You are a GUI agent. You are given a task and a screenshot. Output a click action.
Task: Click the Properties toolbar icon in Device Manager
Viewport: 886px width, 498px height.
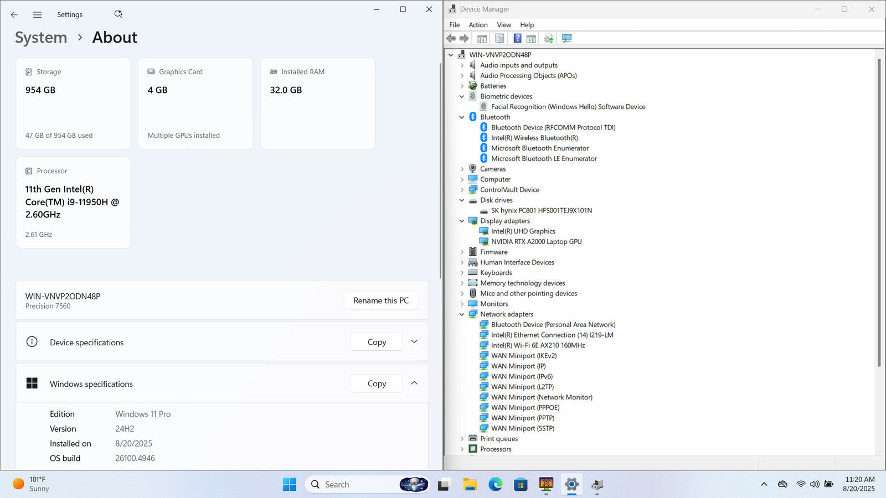[x=499, y=38]
